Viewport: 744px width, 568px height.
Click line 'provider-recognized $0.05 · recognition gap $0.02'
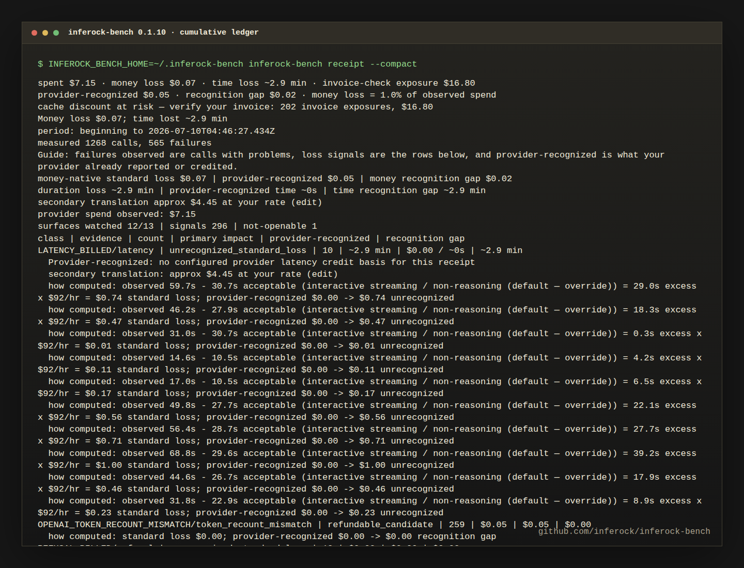tap(267, 95)
